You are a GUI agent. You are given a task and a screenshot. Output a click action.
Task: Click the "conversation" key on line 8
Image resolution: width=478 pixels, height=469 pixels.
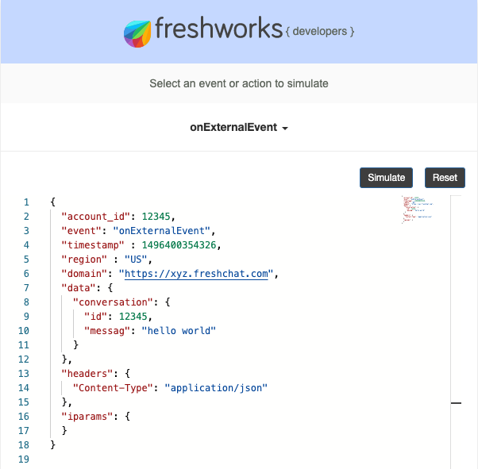(113, 302)
